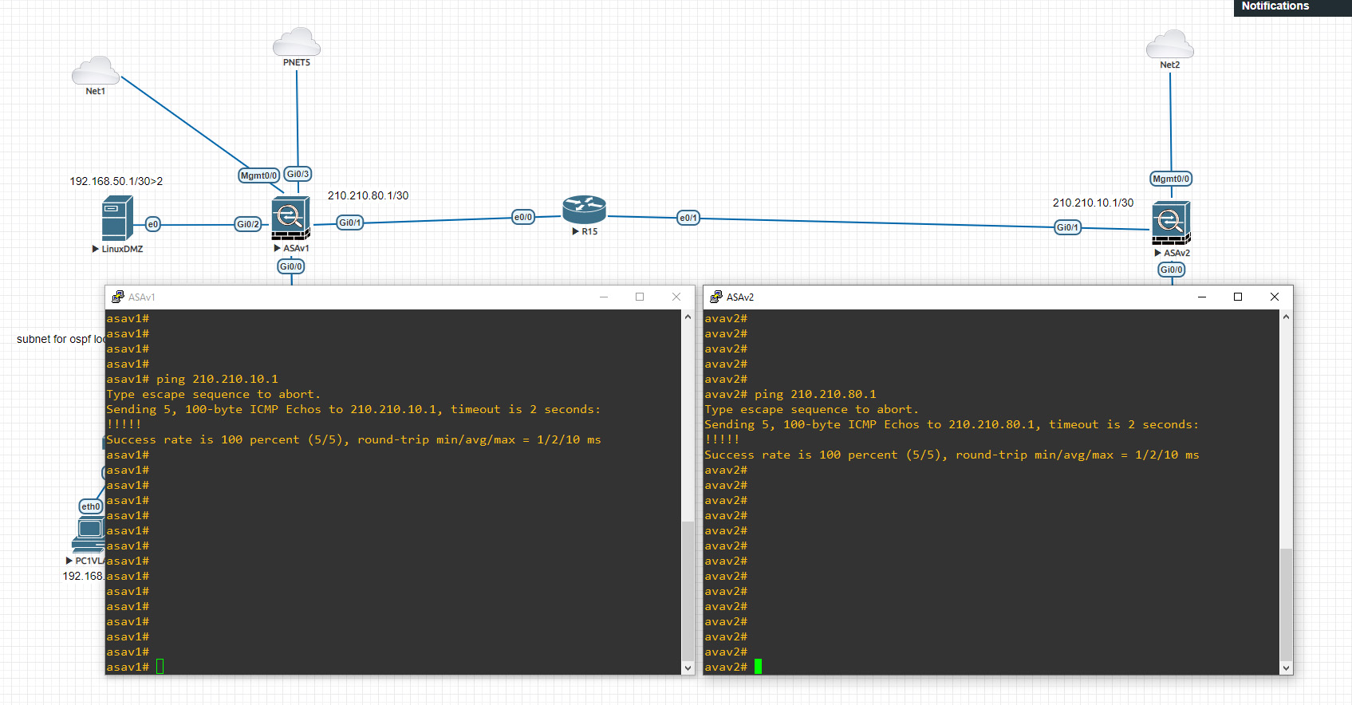Click the Gi0/1 interface label next to ASAv1
1352x705 pixels.
[x=349, y=223]
